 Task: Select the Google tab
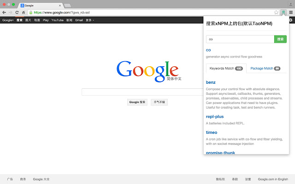click(x=41, y=6)
